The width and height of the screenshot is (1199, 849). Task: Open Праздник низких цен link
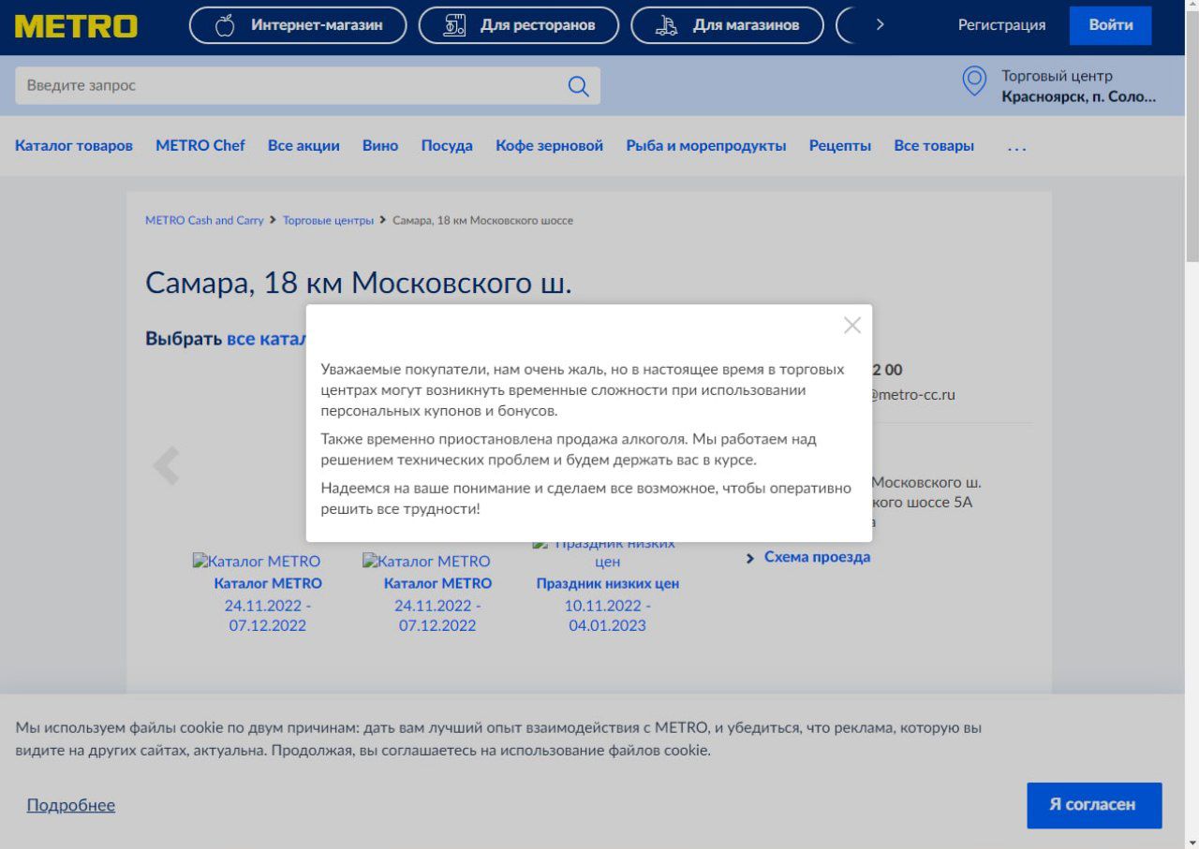pyautogui.click(x=607, y=583)
